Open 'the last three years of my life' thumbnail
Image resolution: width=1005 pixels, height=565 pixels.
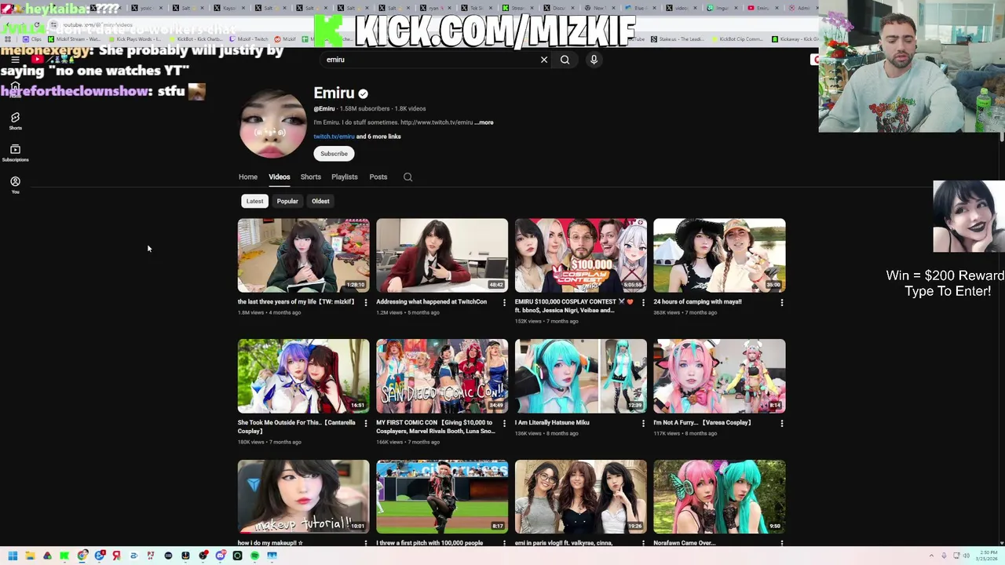[x=304, y=255]
